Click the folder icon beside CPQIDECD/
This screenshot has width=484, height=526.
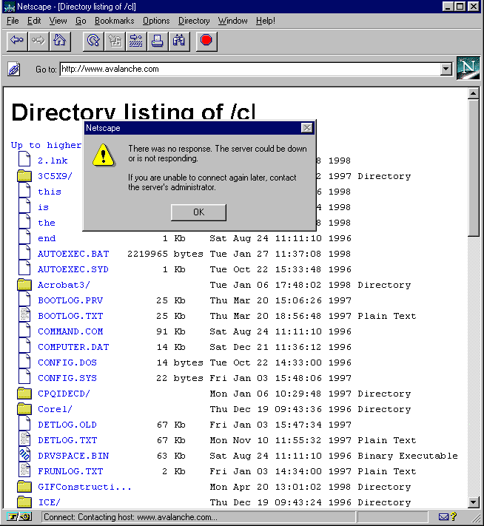[x=24, y=393]
